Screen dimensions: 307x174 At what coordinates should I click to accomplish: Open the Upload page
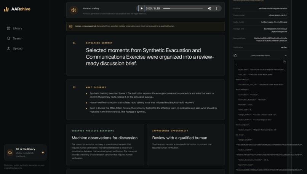click(x=14, y=48)
